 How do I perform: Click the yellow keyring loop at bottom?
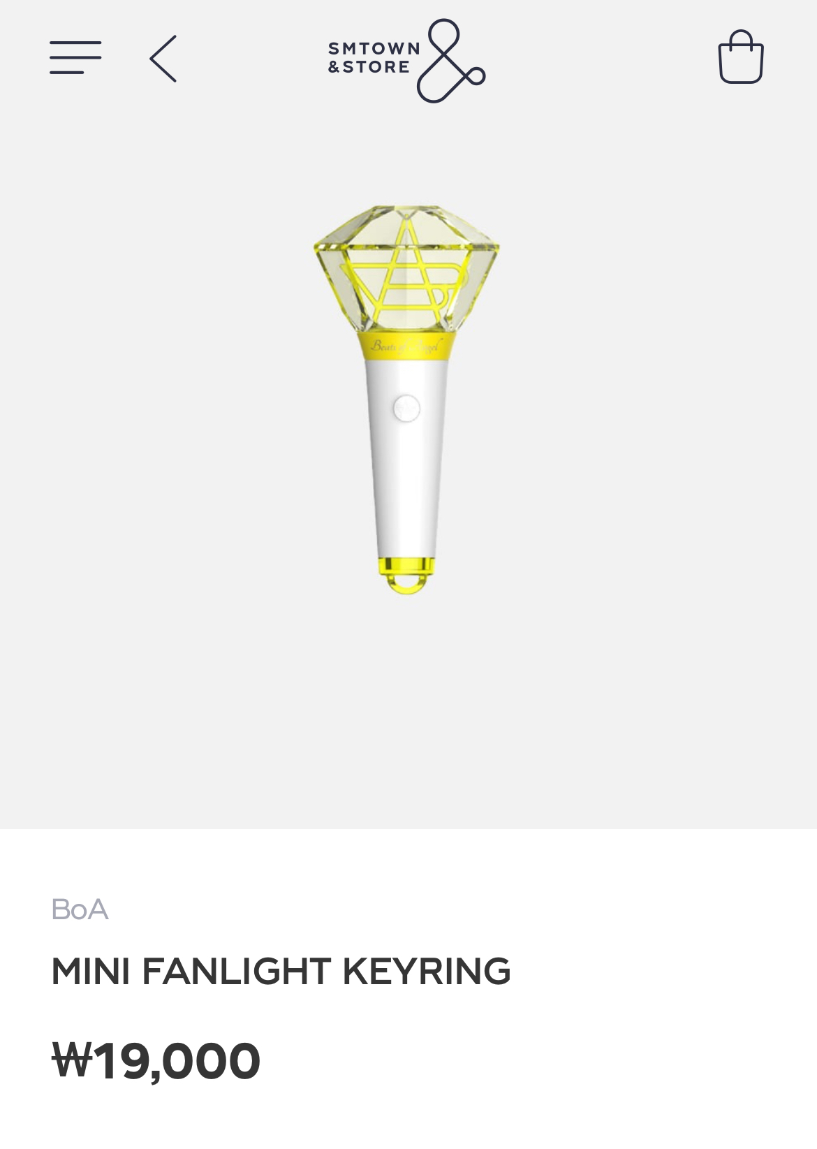(408, 585)
